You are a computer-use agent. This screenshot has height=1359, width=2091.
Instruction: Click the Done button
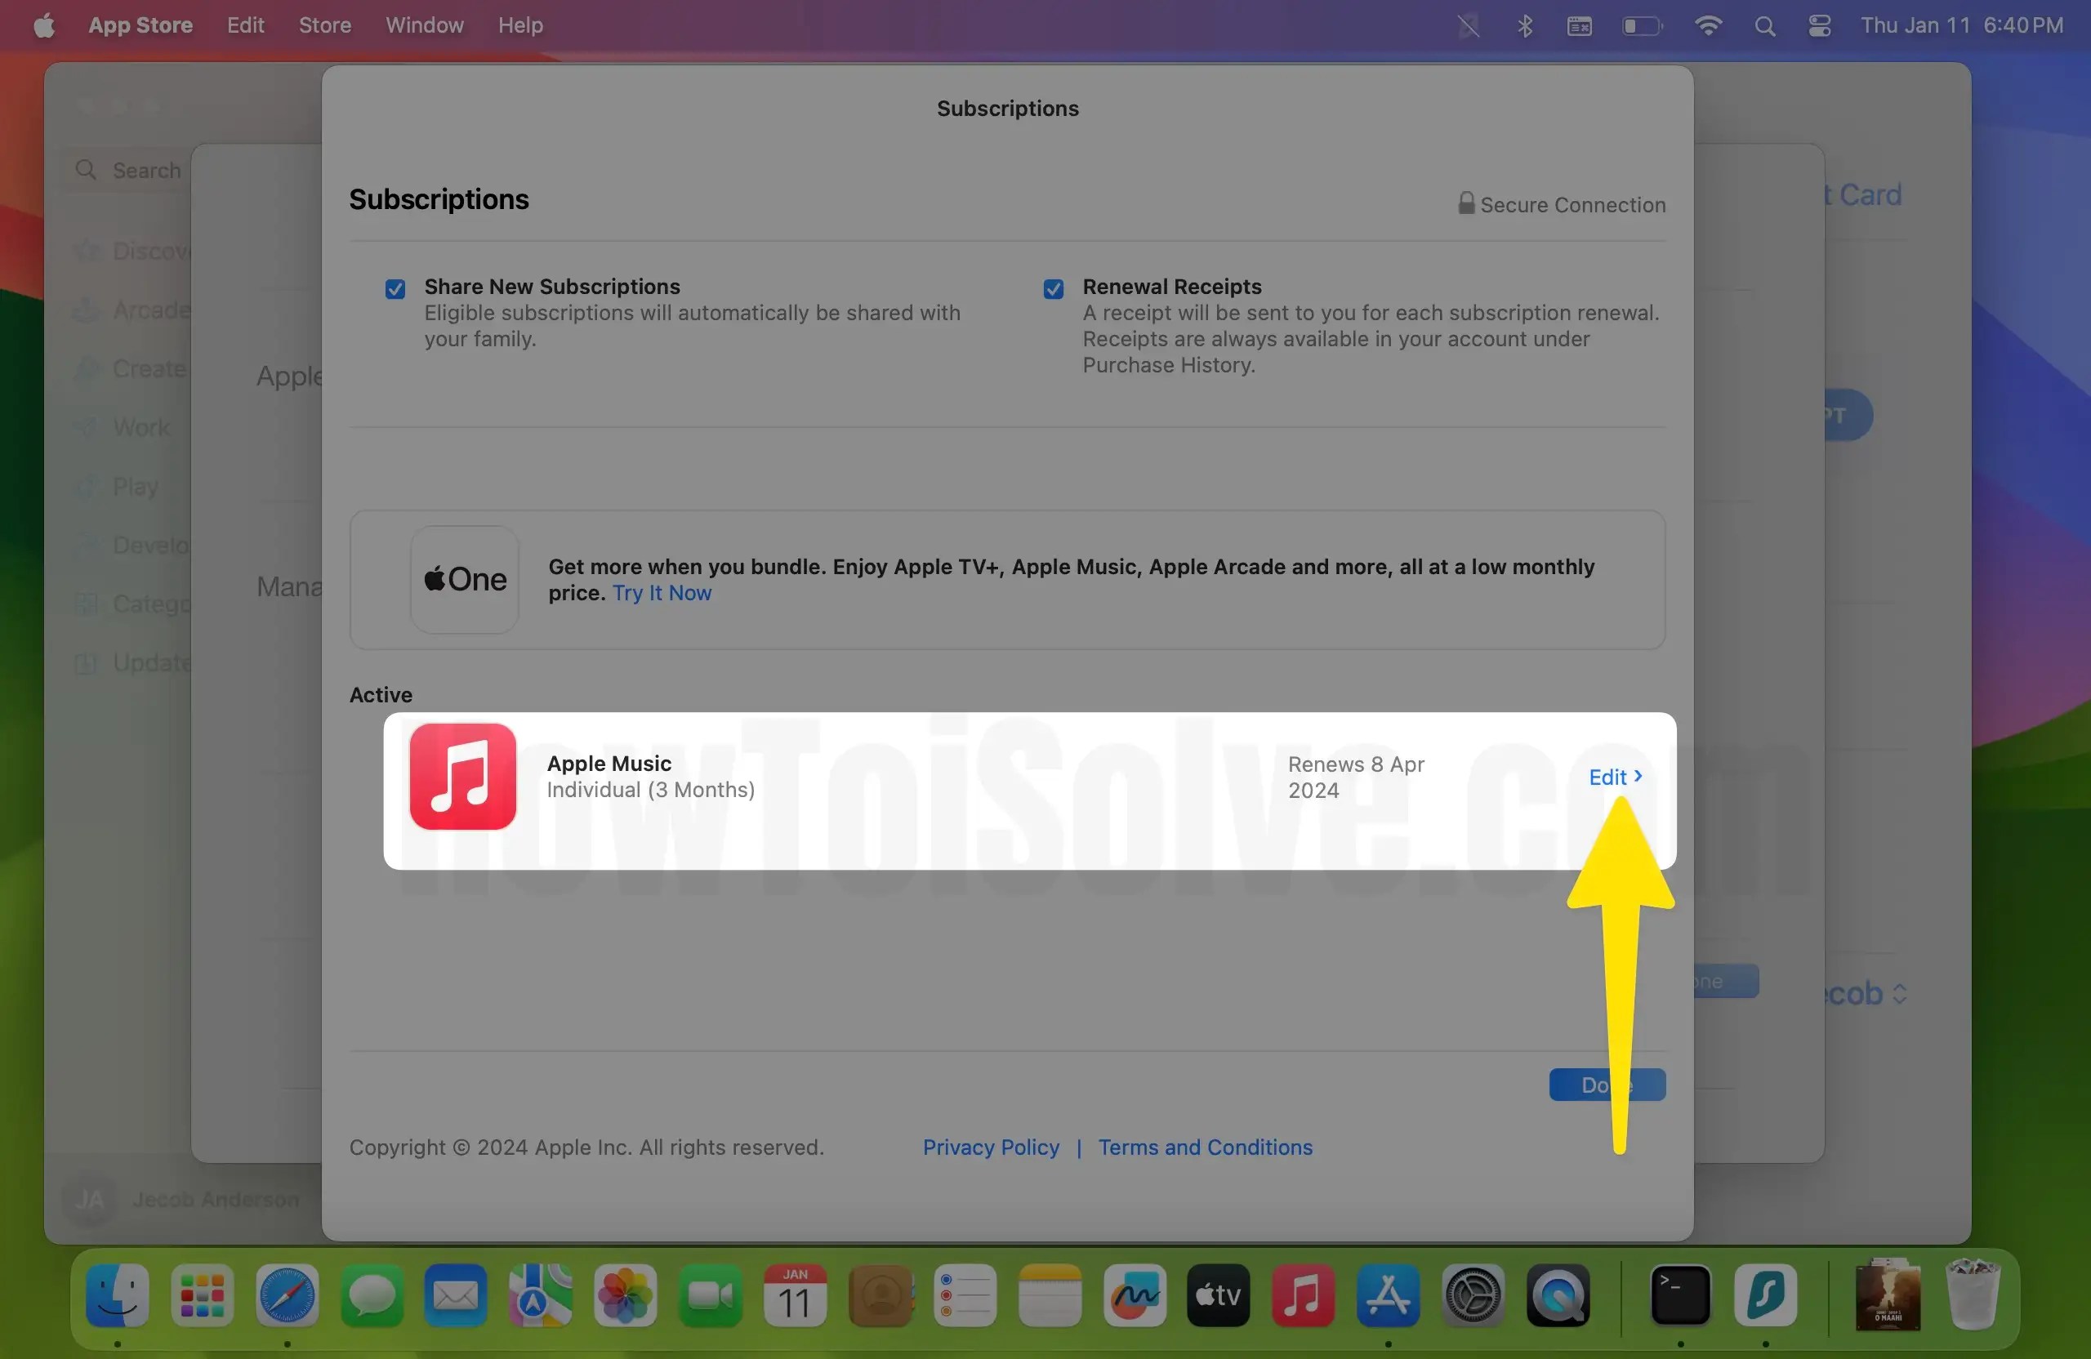point(1606,1085)
